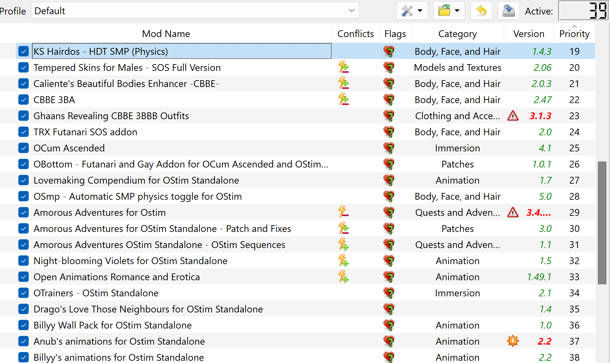The height and width of the screenshot is (363, 610).
Task: Click conflict icon for Amorous Adventures for Ostim
Action: coord(344,212)
